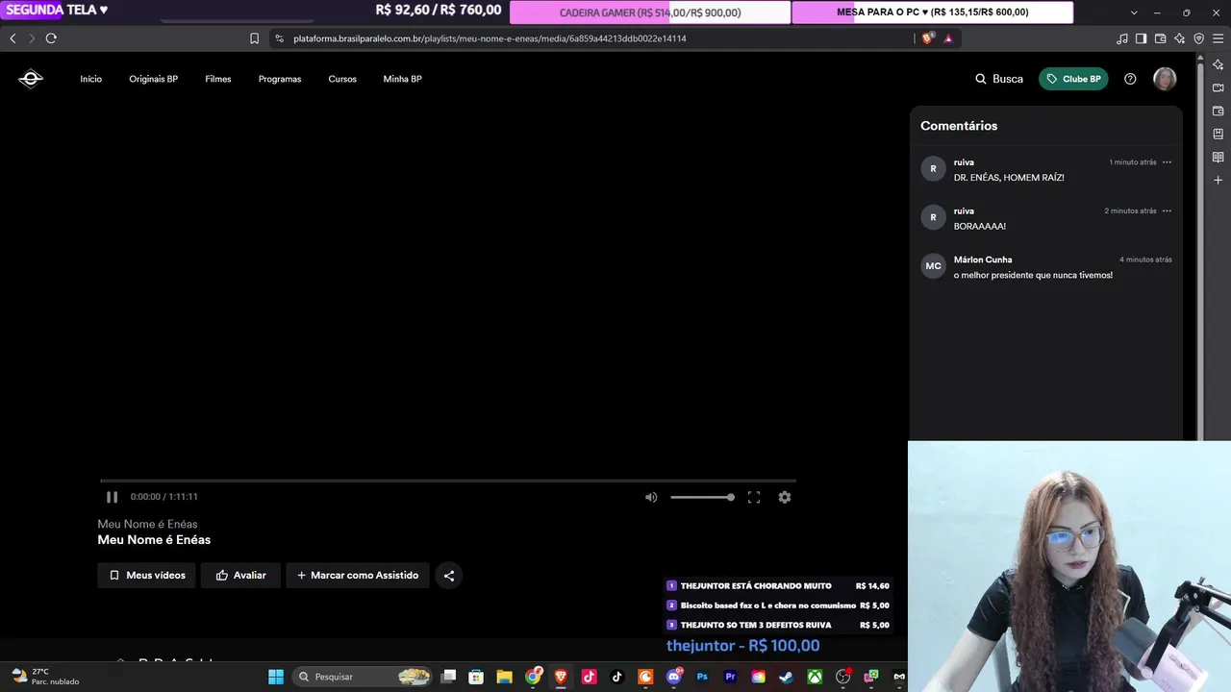Open the taskbar weather widget
The image size is (1231, 692).
[44, 677]
